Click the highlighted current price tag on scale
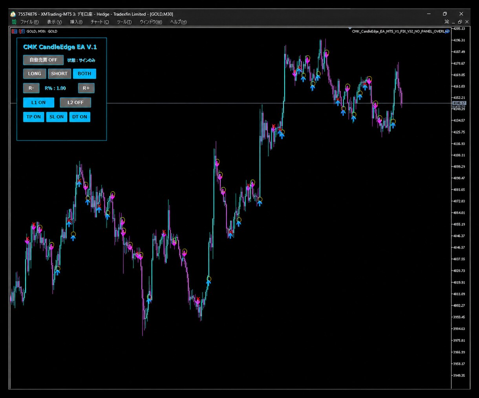This screenshot has width=479, height=398. click(459, 103)
